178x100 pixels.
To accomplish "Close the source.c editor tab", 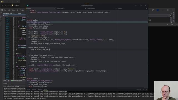I will click(55, 8).
